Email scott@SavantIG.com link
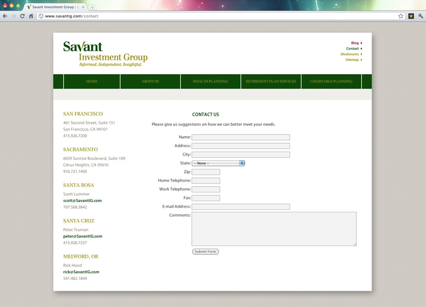This screenshot has width=426, height=307. coord(82,201)
